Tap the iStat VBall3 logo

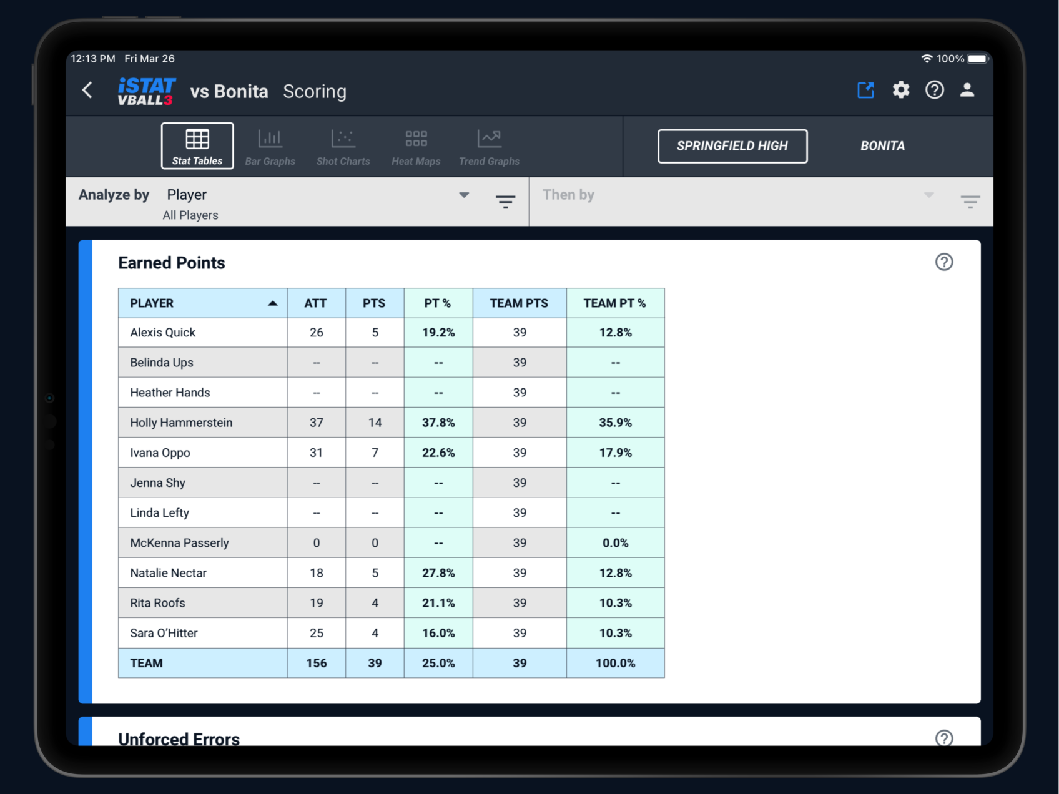(x=147, y=91)
